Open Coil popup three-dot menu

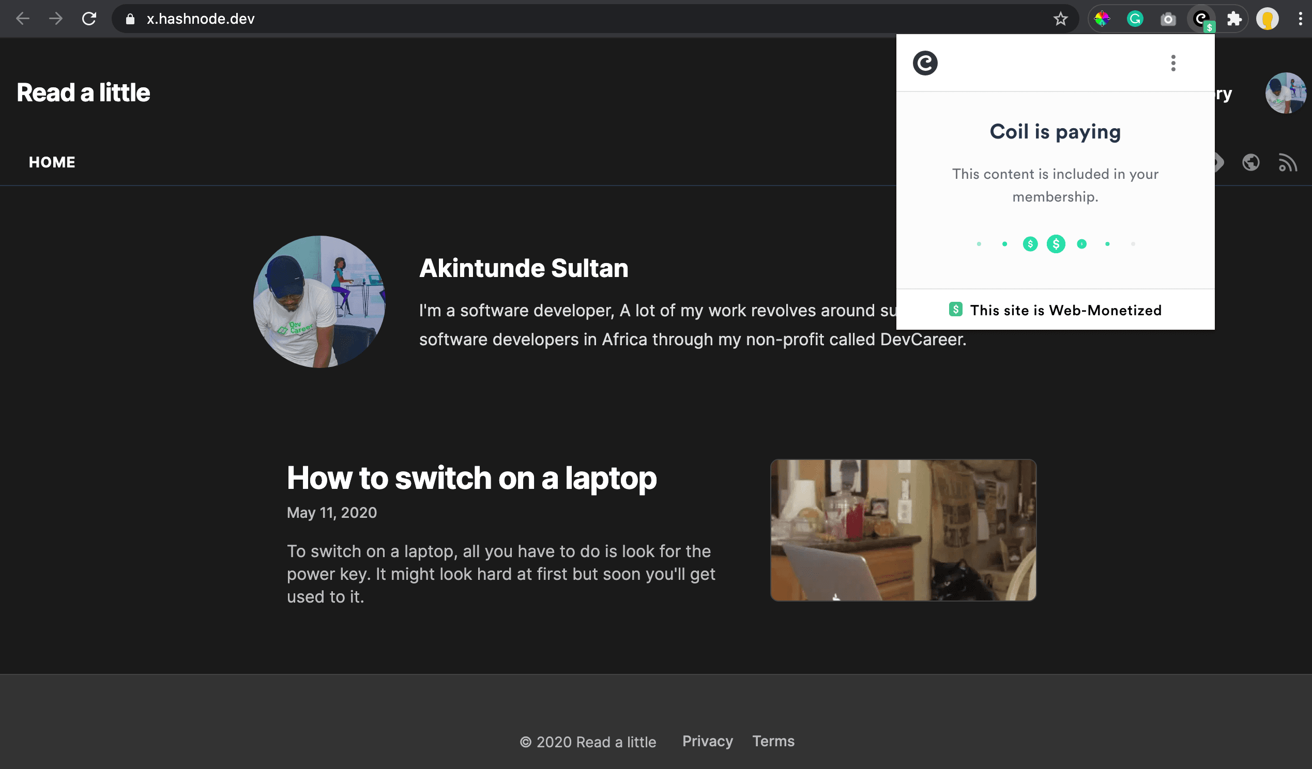pyautogui.click(x=1173, y=63)
